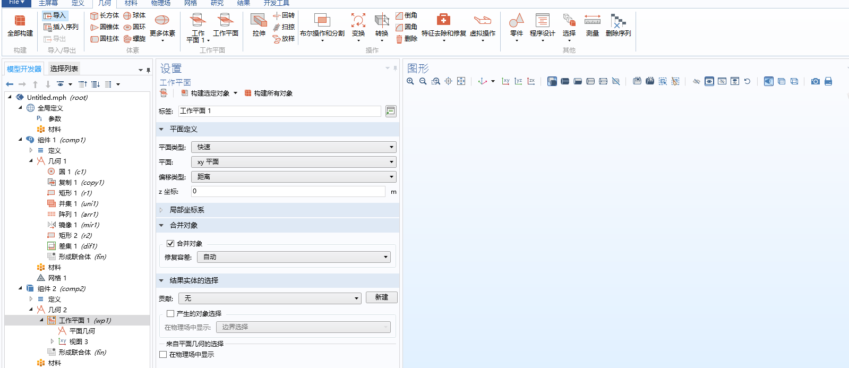Open the 定义 ribbon tab
The image size is (849, 368).
pos(78,3)
